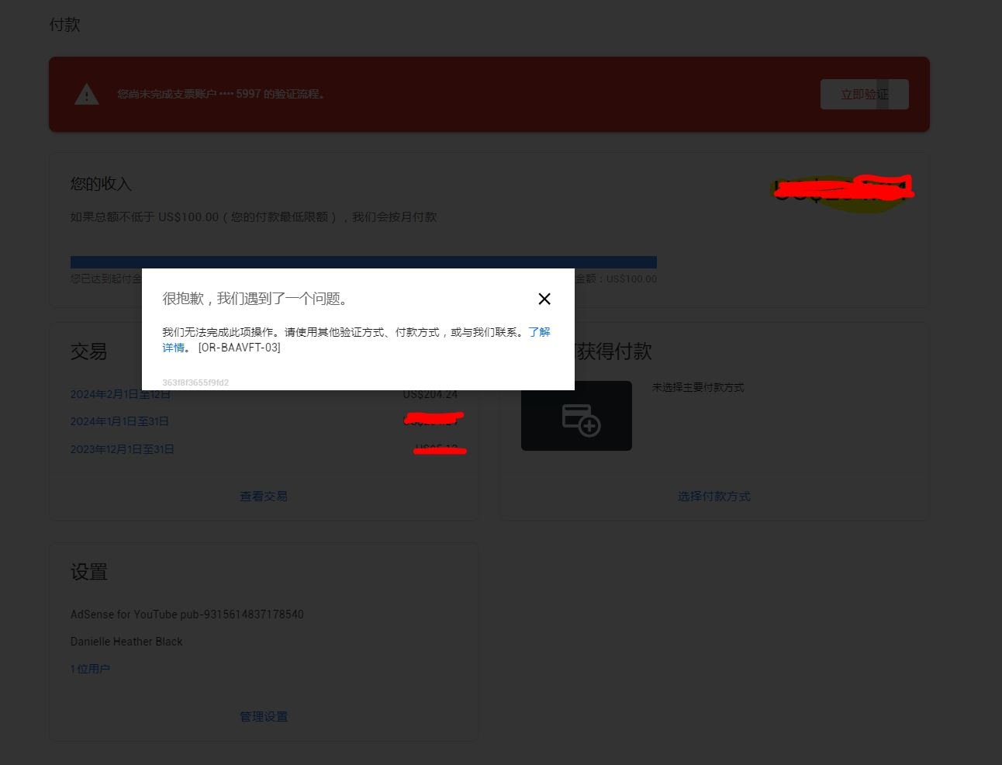This screenshot has width=1002, height=765.
Task: Click 查看交易 to view all transactions
Action: [264, 496]
